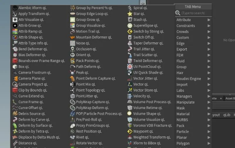Click the Group by Percent % qL icon

pos(73,8)
